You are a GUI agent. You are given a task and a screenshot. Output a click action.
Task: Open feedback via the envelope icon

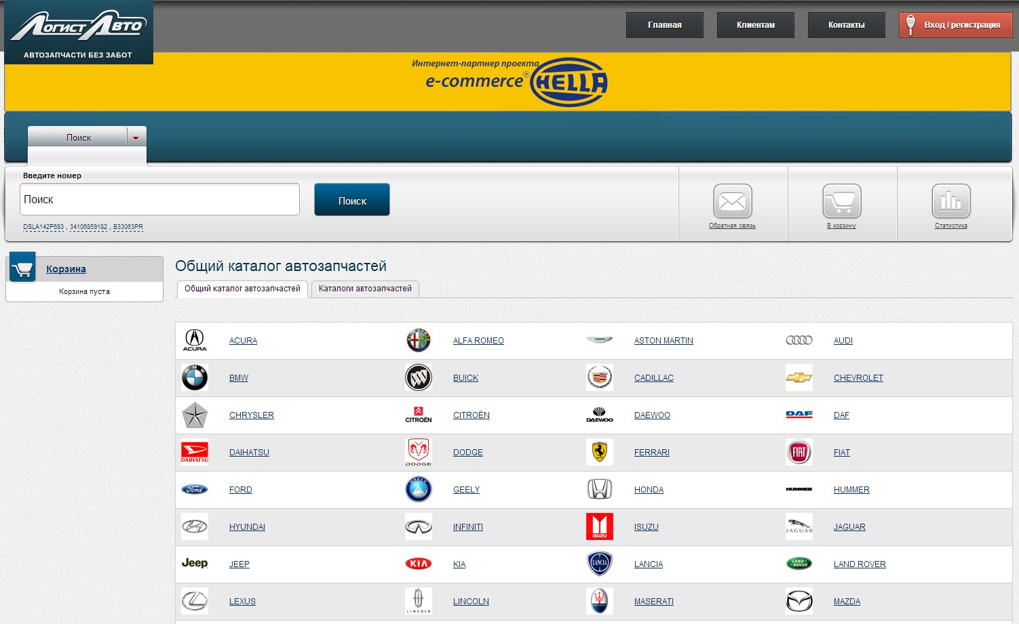(x=733, y=201)
